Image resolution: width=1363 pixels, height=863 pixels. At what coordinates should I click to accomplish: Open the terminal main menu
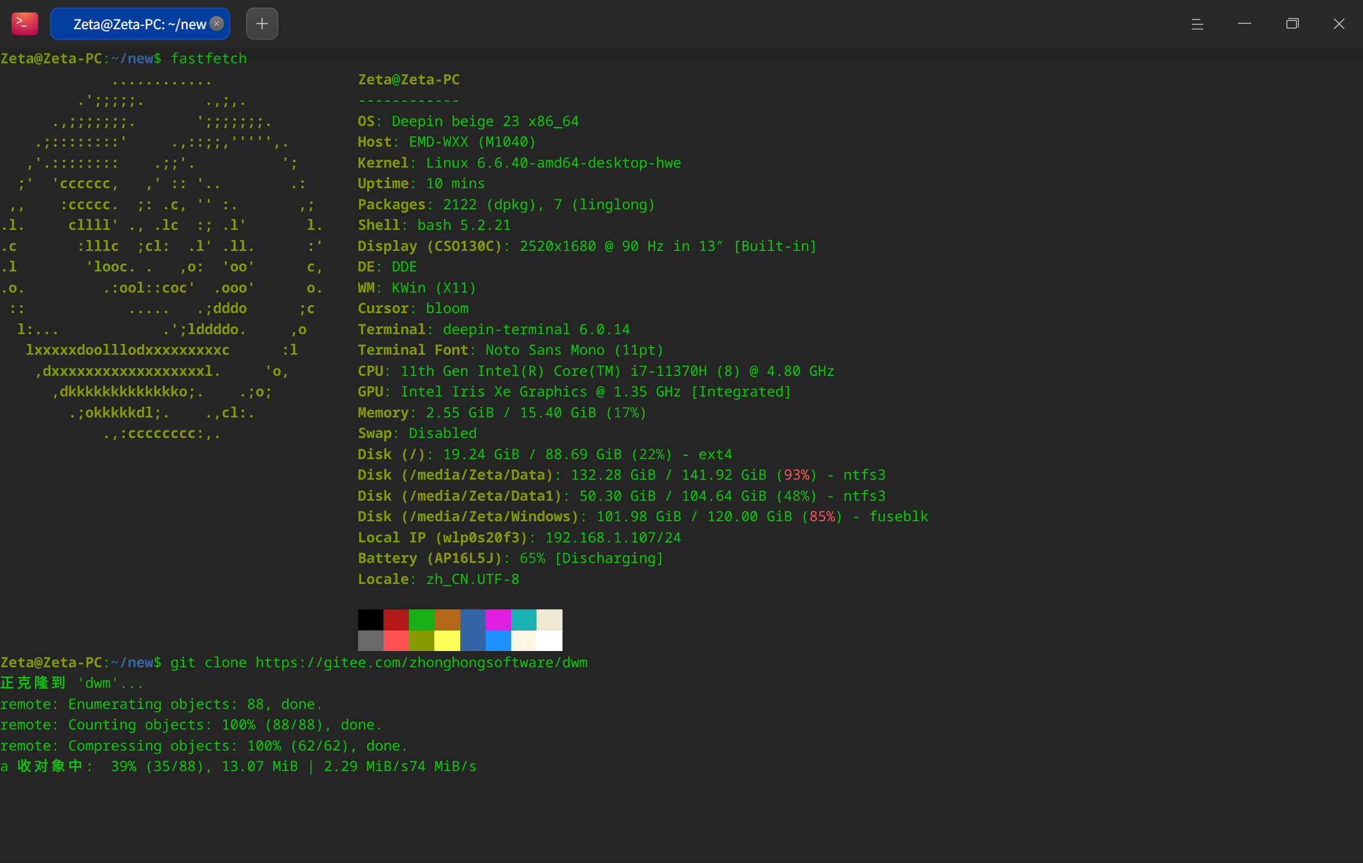(x=1197, y=24)
